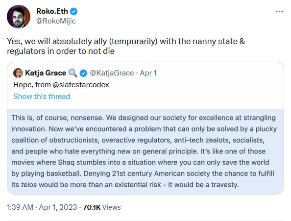Open the @RokoMijic handle
This screenshot has width=291, height=221.
(56, 21)
